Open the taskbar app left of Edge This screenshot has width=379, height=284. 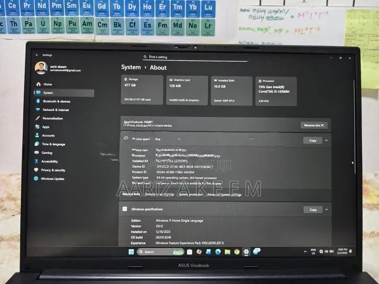tap(208, 252)
